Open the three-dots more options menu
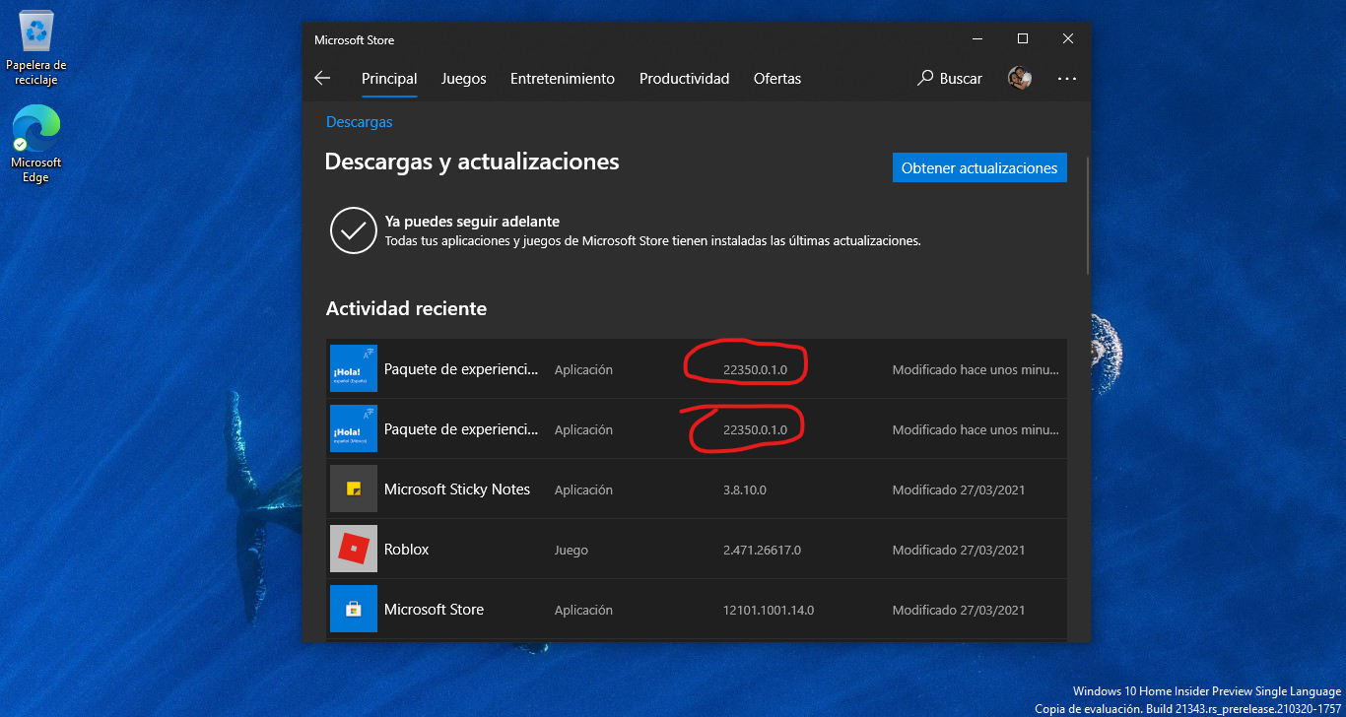This screenshot has width=1346, height=717. [x=1067, y=79]
